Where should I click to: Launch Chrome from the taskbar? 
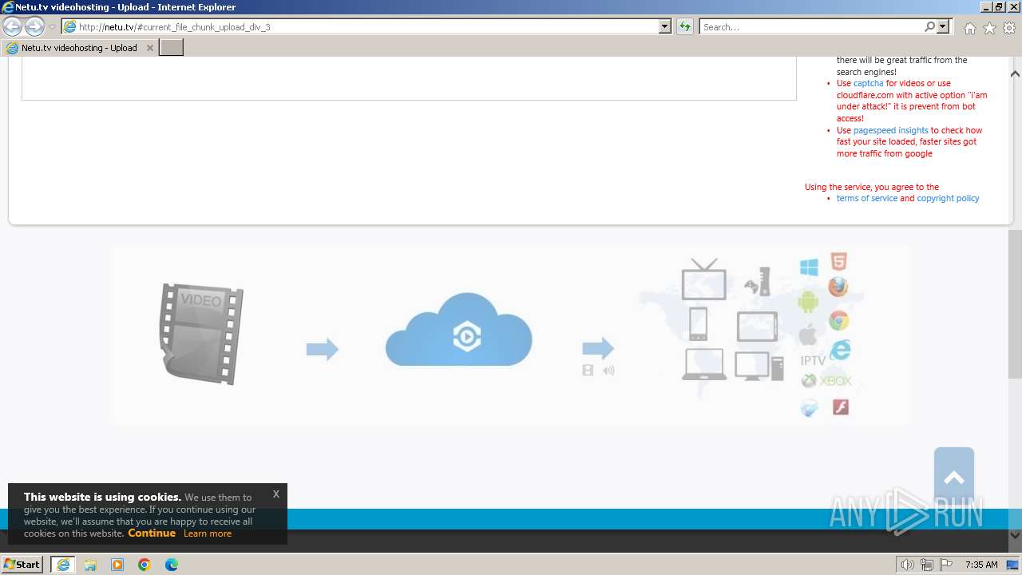[145, 564]
